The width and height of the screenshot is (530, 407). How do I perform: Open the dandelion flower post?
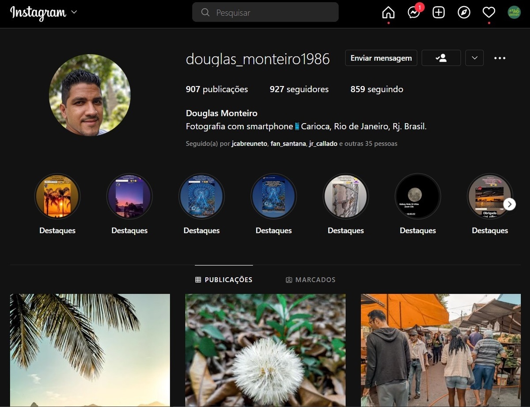265,350
